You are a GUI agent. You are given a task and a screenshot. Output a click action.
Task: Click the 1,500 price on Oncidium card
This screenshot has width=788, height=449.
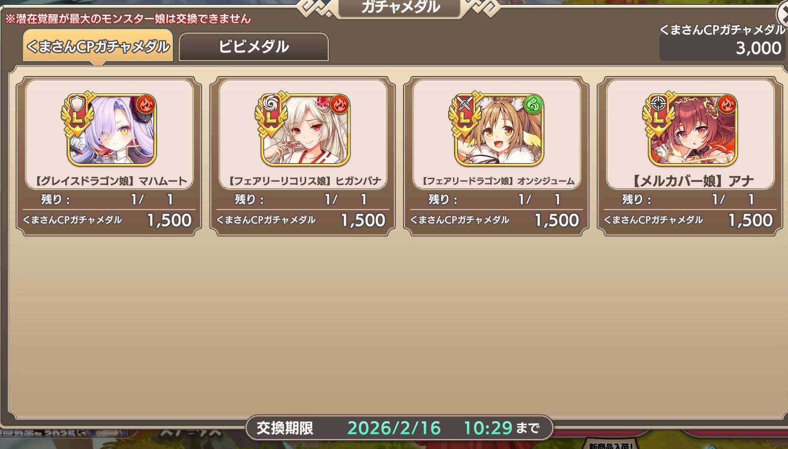tap(556, 220)
